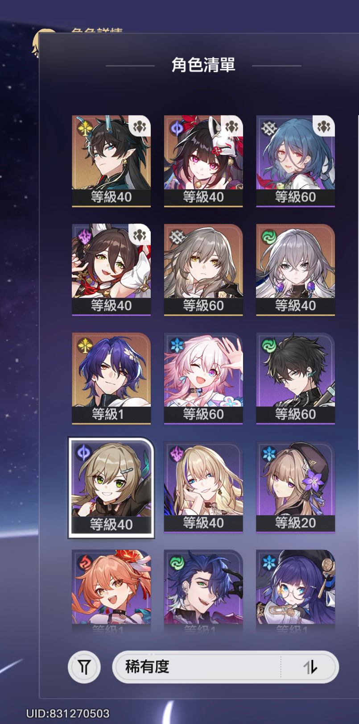Choose the blonde girl at 等級40
Image resolution: width=359 pixels, height=724 pixels.
point(203,487)
